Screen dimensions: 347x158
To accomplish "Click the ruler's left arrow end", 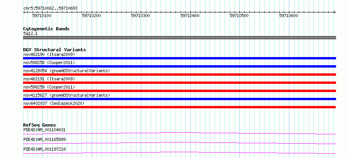I will [x=24, y=12].
